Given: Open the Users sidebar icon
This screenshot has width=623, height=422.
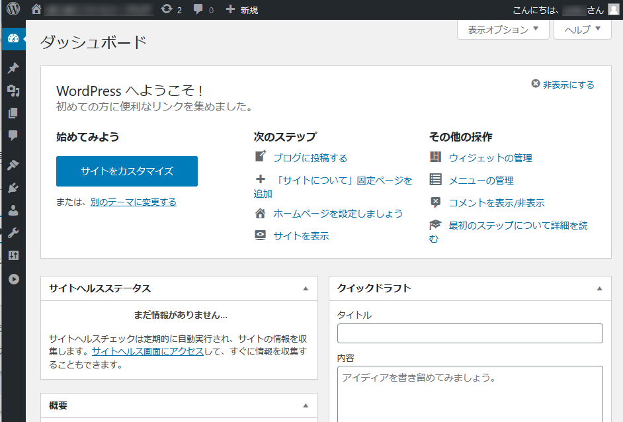Looking at the screenshot, I should (x=13, y=210).
